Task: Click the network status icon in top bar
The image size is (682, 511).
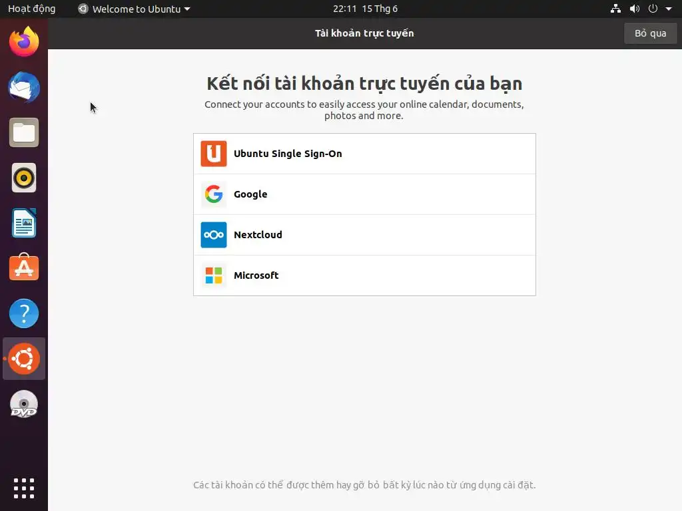Action: (615, 9)
